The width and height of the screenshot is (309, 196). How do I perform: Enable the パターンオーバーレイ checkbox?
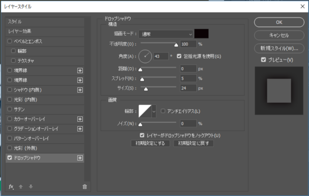[9, 138]
